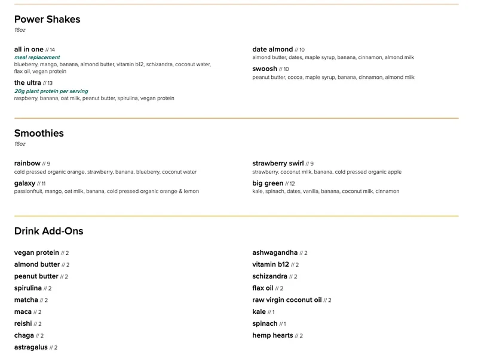Select the astragalus add-on

[x=31, y=347]
